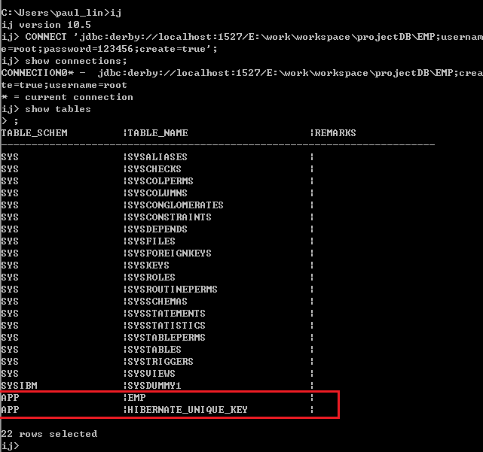Viewport: 483px width, 452px height.
Task: Click the SYSALIASES table name
Action: point(157,157)
